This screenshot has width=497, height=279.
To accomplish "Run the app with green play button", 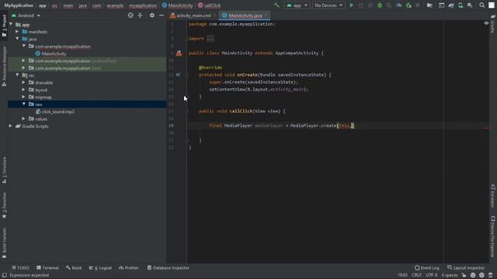I will [351, 5].
